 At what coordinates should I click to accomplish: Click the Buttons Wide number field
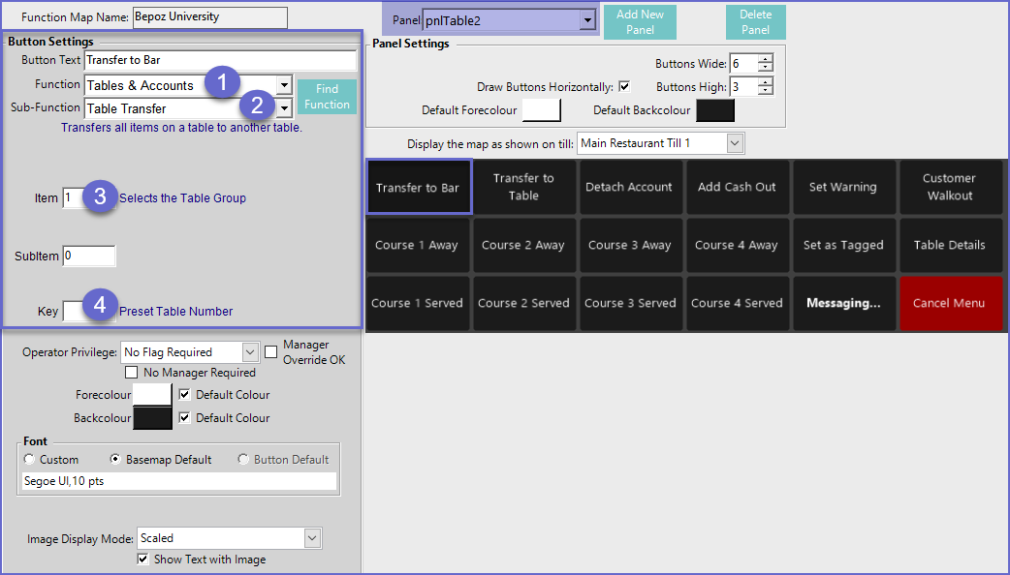[744, 63]
